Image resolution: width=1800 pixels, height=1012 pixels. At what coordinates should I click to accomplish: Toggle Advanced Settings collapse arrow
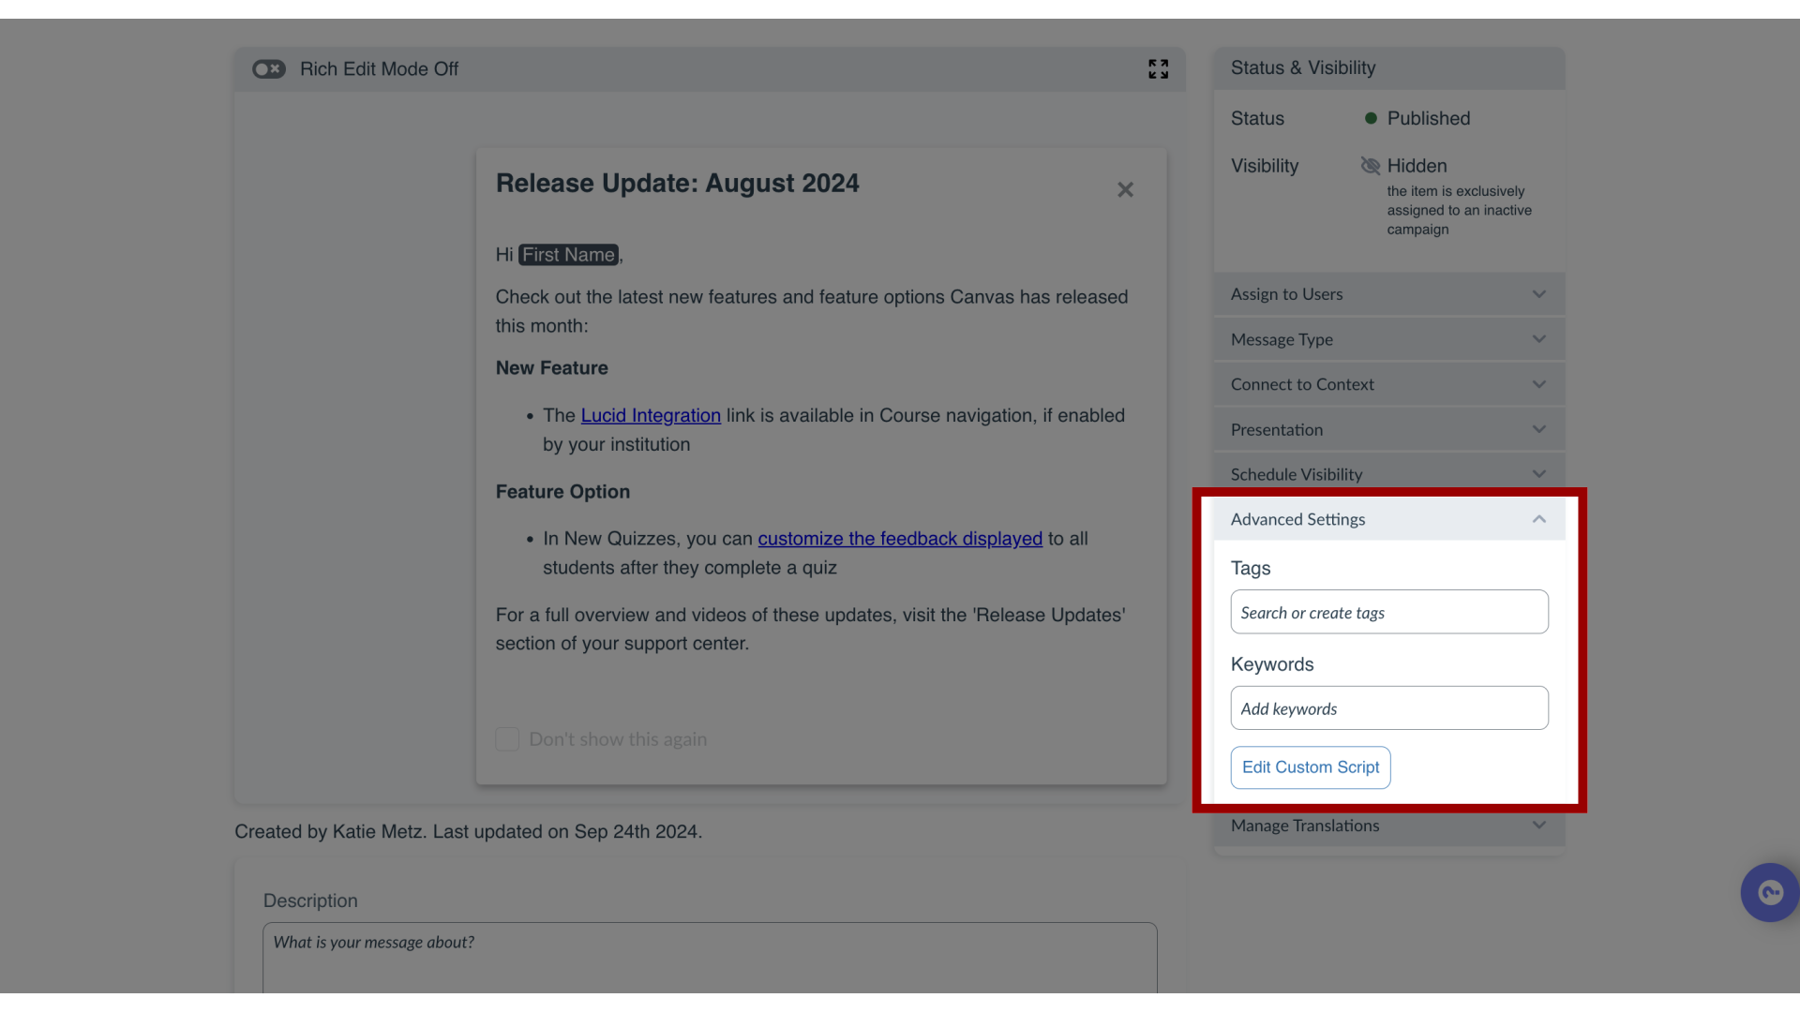coord(1540,519)
